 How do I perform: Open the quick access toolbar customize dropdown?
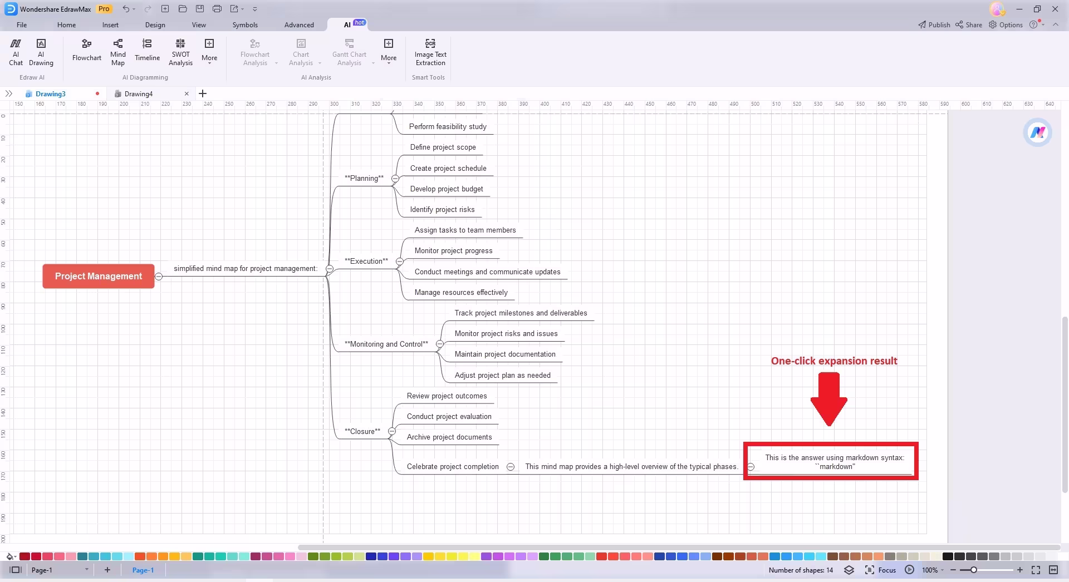[254, 9]
